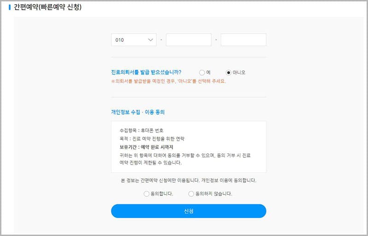
Task: Click the hyphen between the two empty phone fields
Action: [216, 40]
